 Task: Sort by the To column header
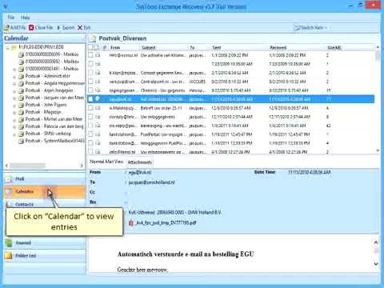pyautogui.click(x=192, y=47)
